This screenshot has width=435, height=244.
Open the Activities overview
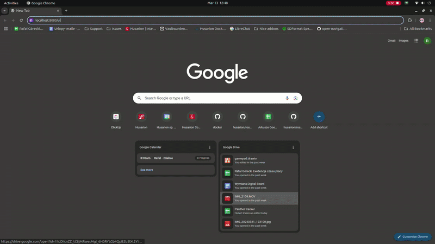tap(11, 3)
